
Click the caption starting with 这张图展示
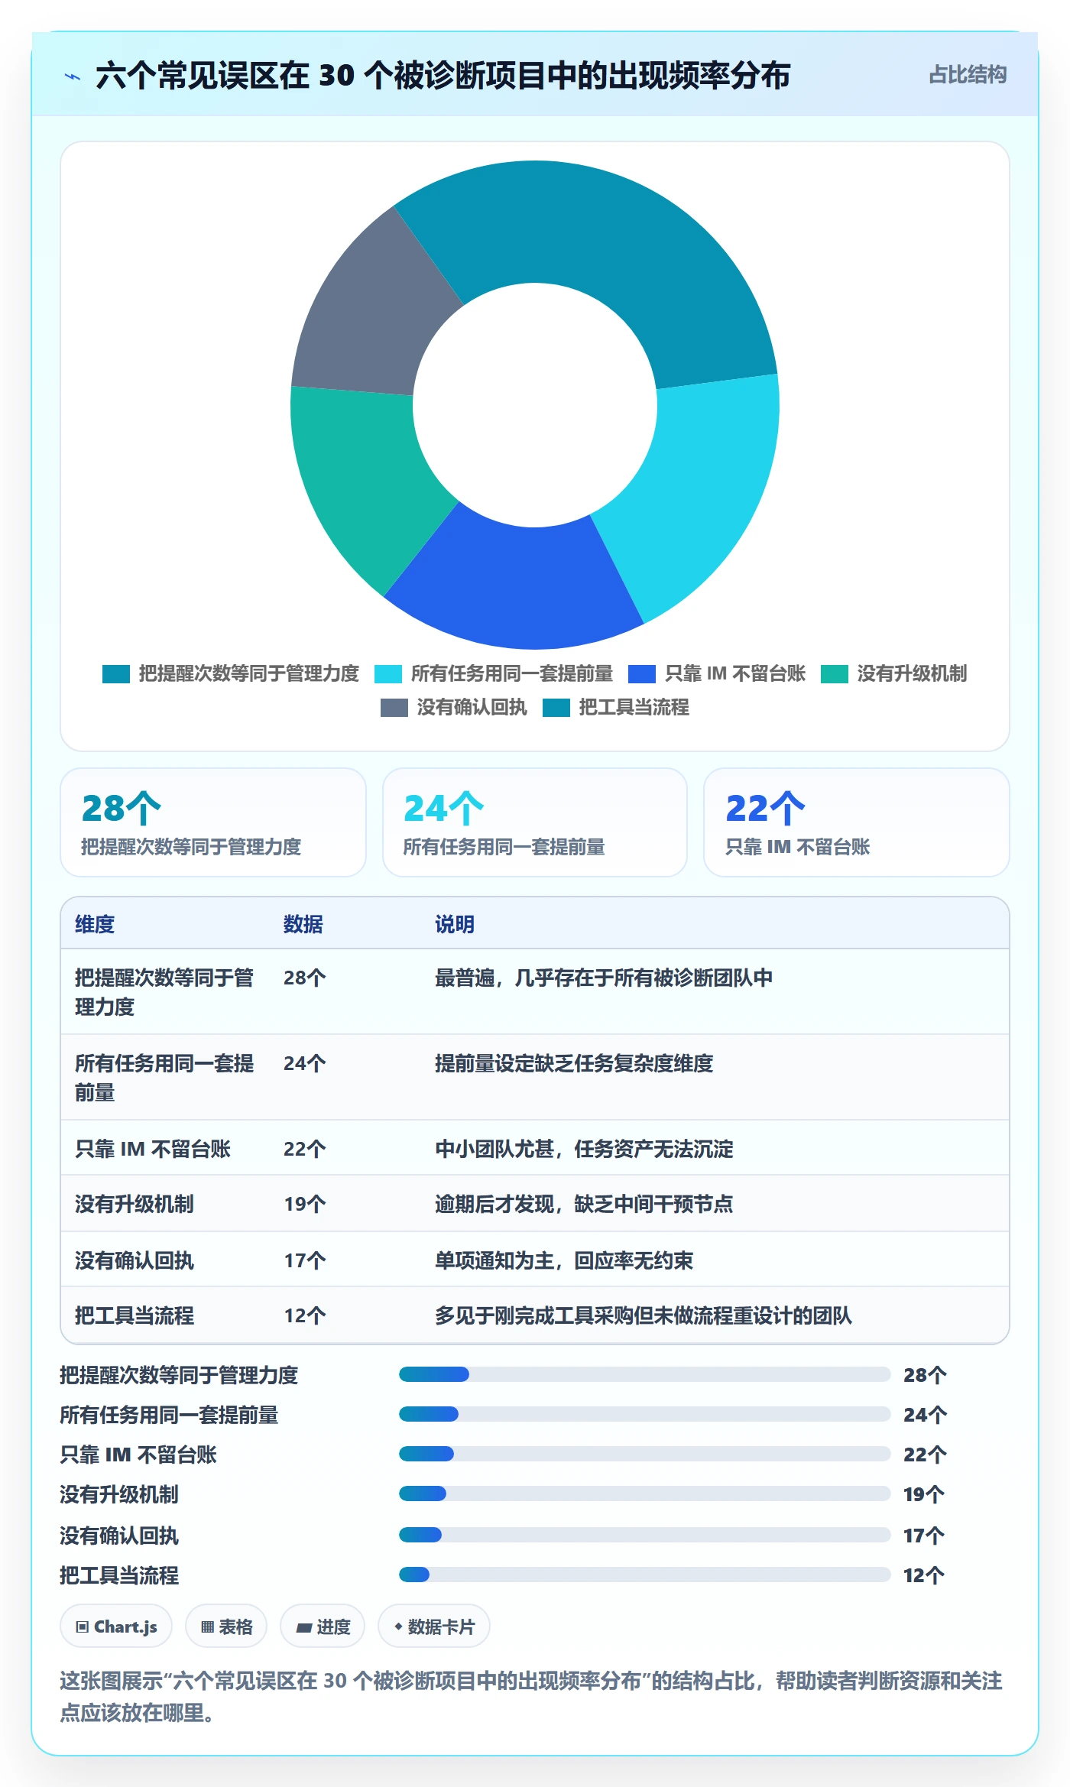(531, 1696)
